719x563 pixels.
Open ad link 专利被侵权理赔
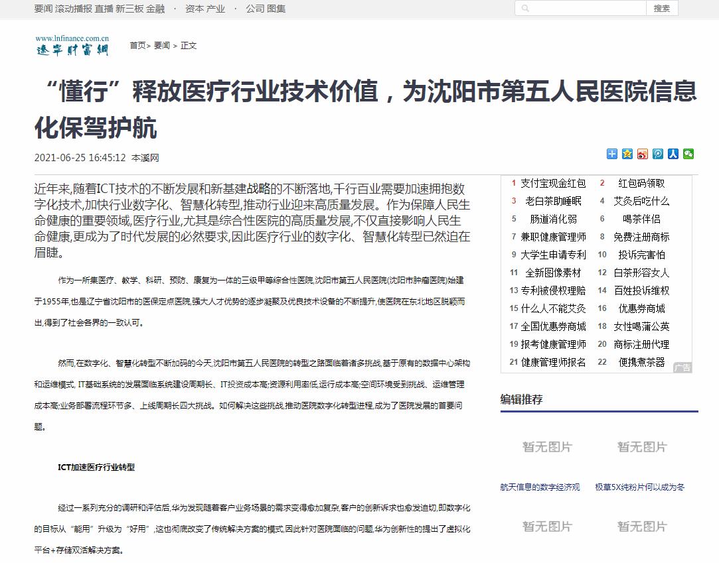(553, 290)
